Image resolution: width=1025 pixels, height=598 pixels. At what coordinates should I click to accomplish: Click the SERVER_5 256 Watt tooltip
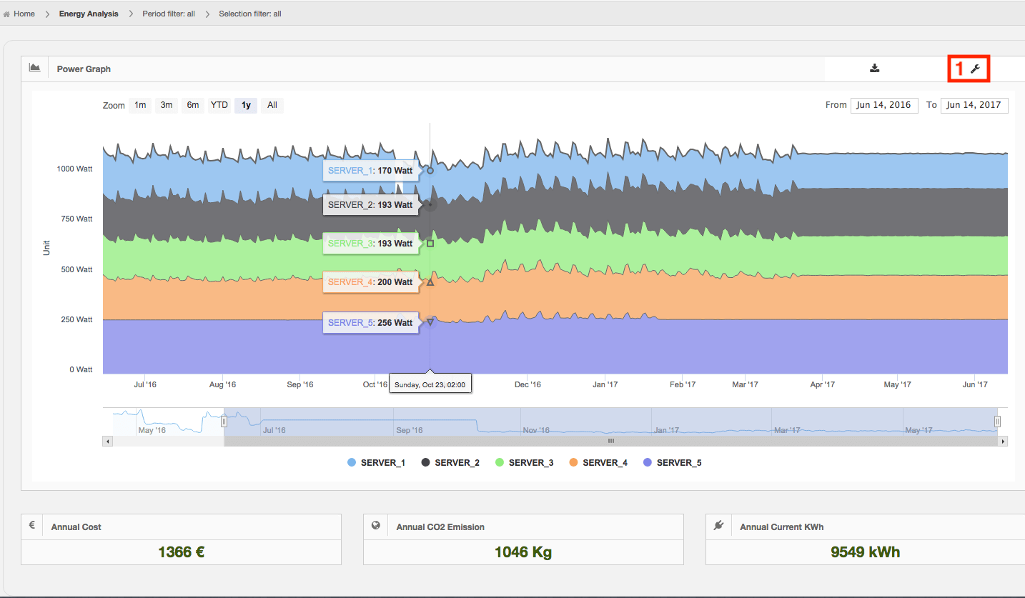pyautogui.click(x=370, y=323)
